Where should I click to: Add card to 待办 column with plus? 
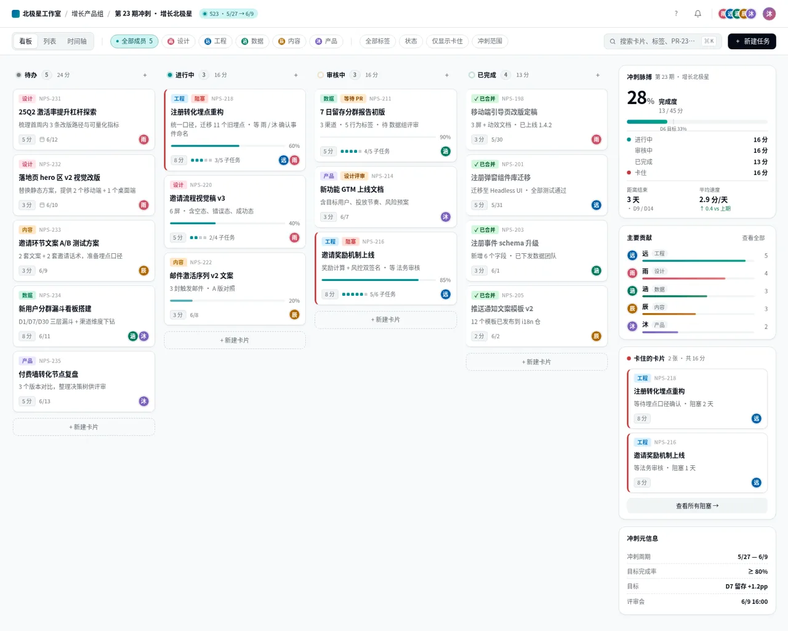tap(145, 75)
